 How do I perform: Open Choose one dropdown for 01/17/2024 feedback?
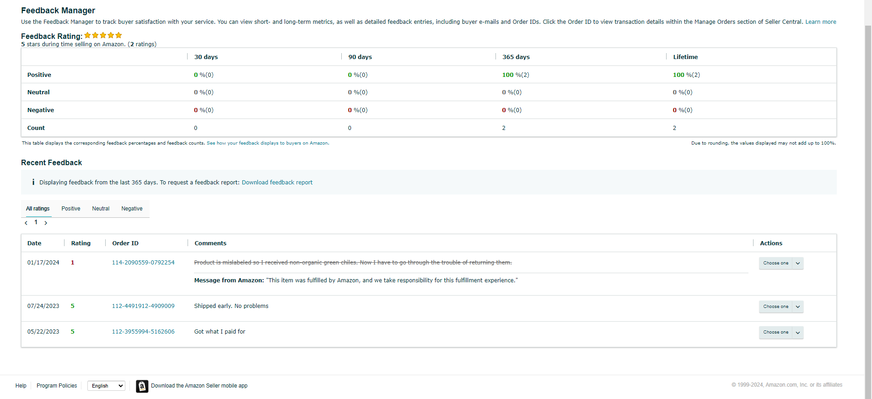pos(781,263)
